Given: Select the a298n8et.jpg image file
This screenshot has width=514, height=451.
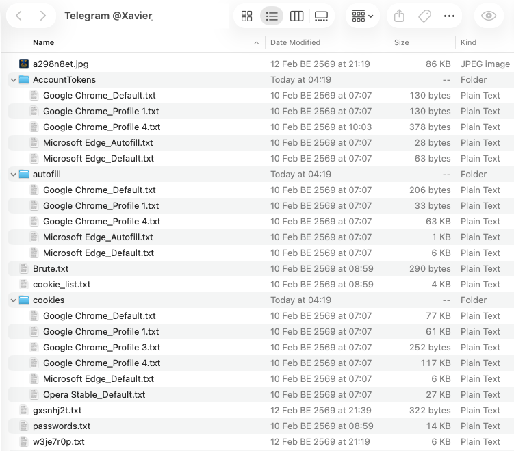Looking at the screenshot, I should (60, 64).
